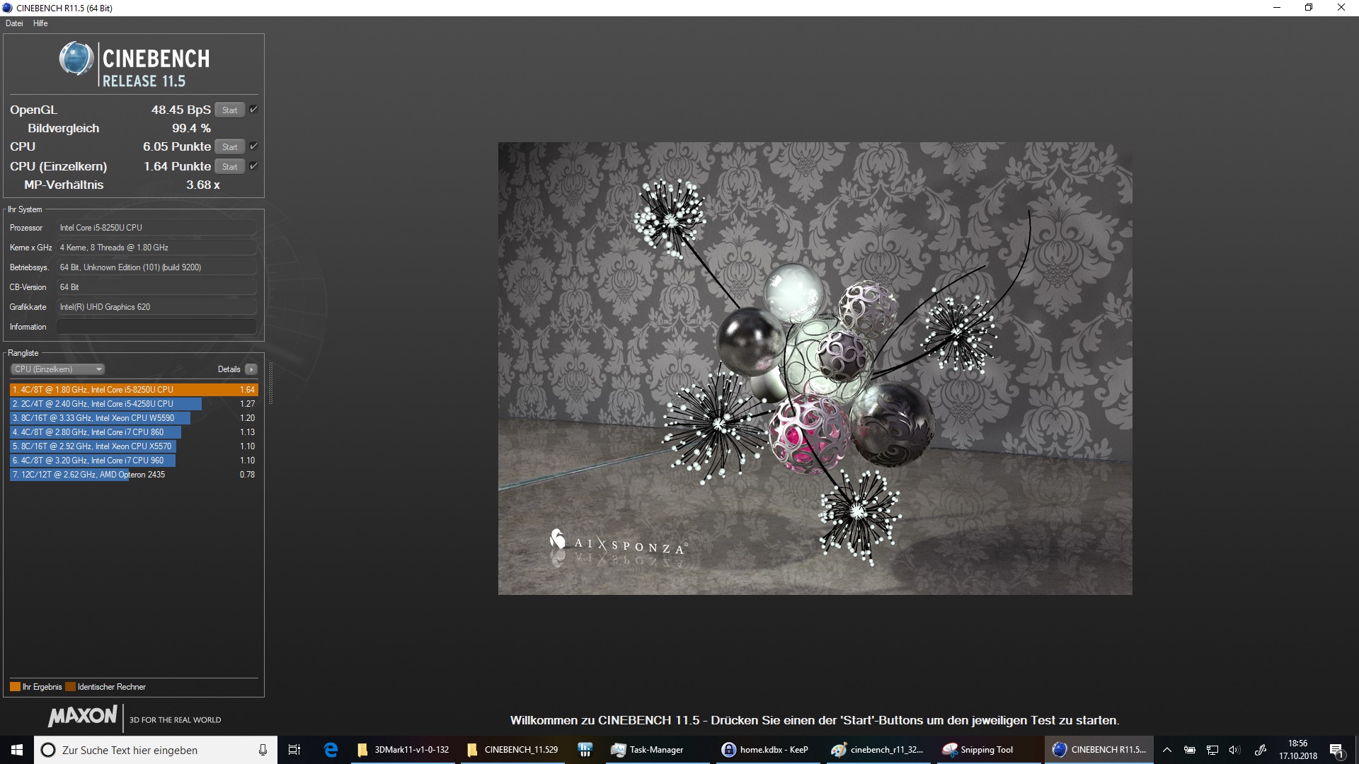Restore down the CINEBENCH window
Viewport: 1359px width, 764px height.
pos(1309,8)
